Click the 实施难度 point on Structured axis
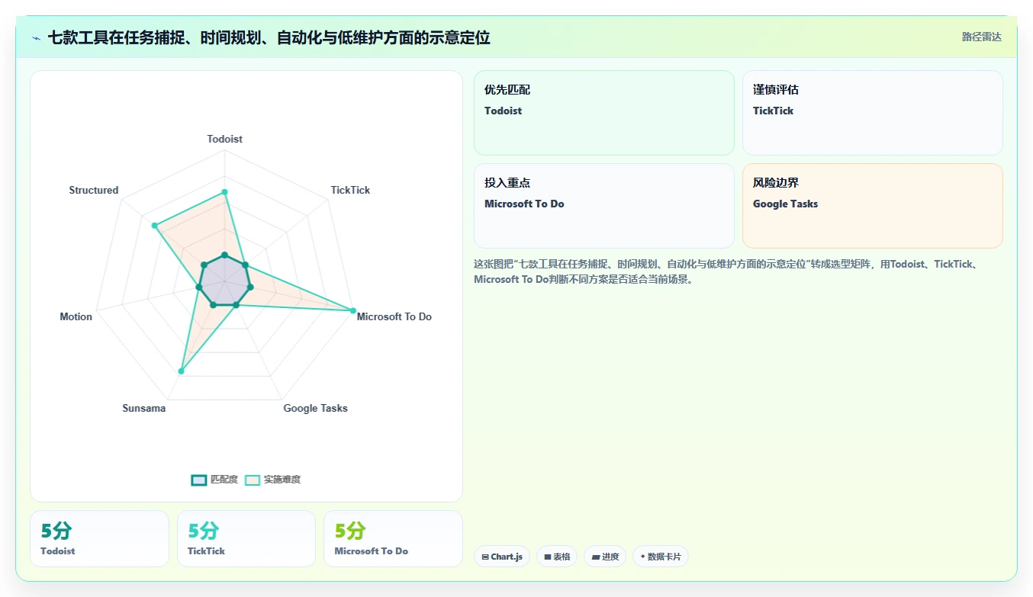Image resolution: width=1033 pixels, height=597 pixels. (154, 226)
